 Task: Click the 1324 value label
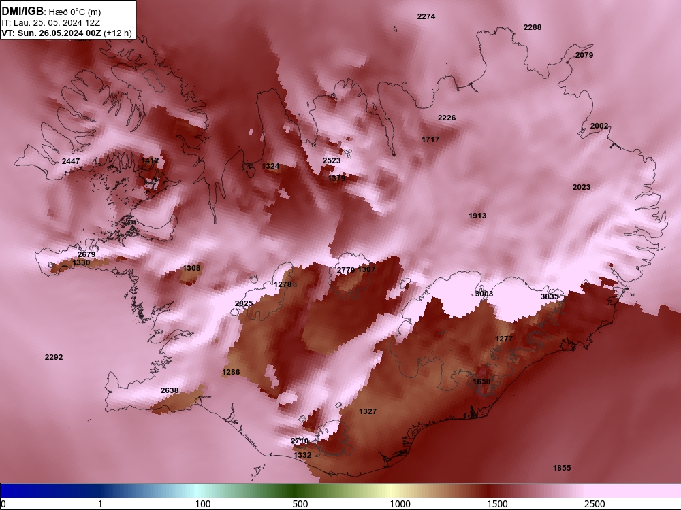click(270, 166)
